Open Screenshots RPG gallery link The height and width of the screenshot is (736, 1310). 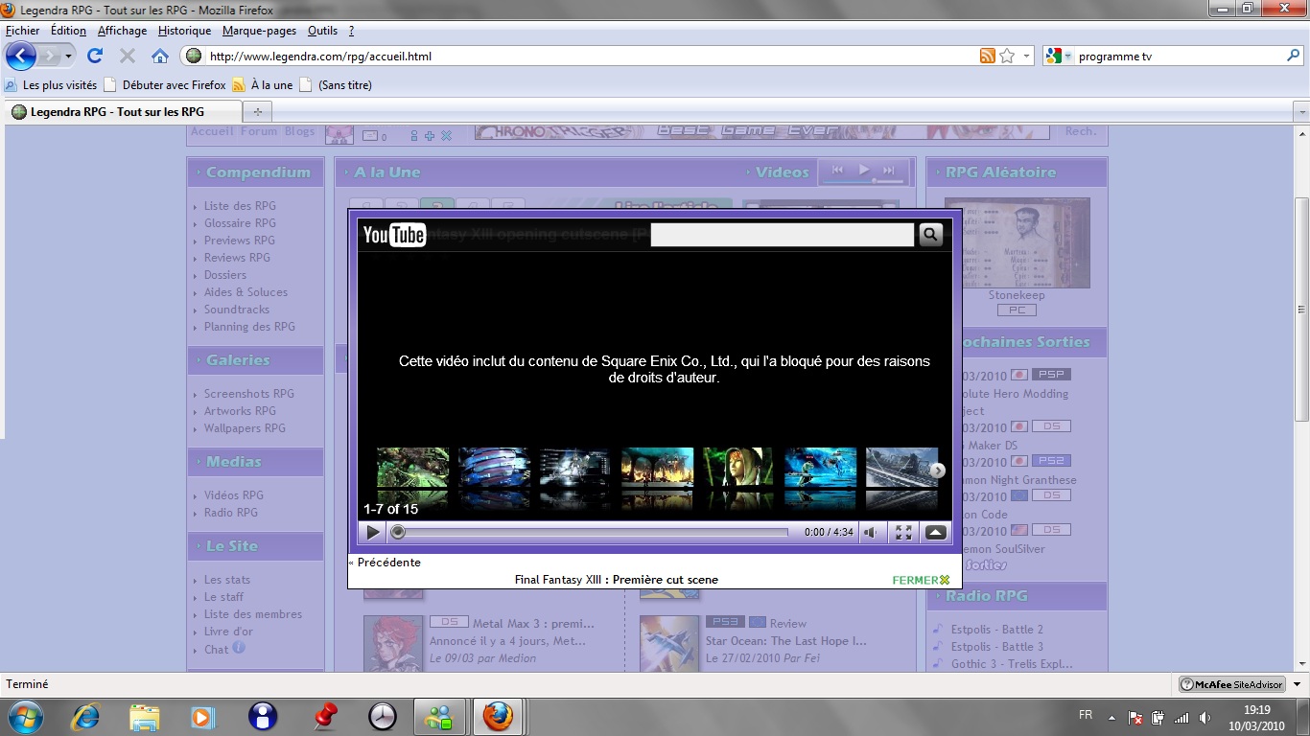pyautogui.click(x=249, y=394)
